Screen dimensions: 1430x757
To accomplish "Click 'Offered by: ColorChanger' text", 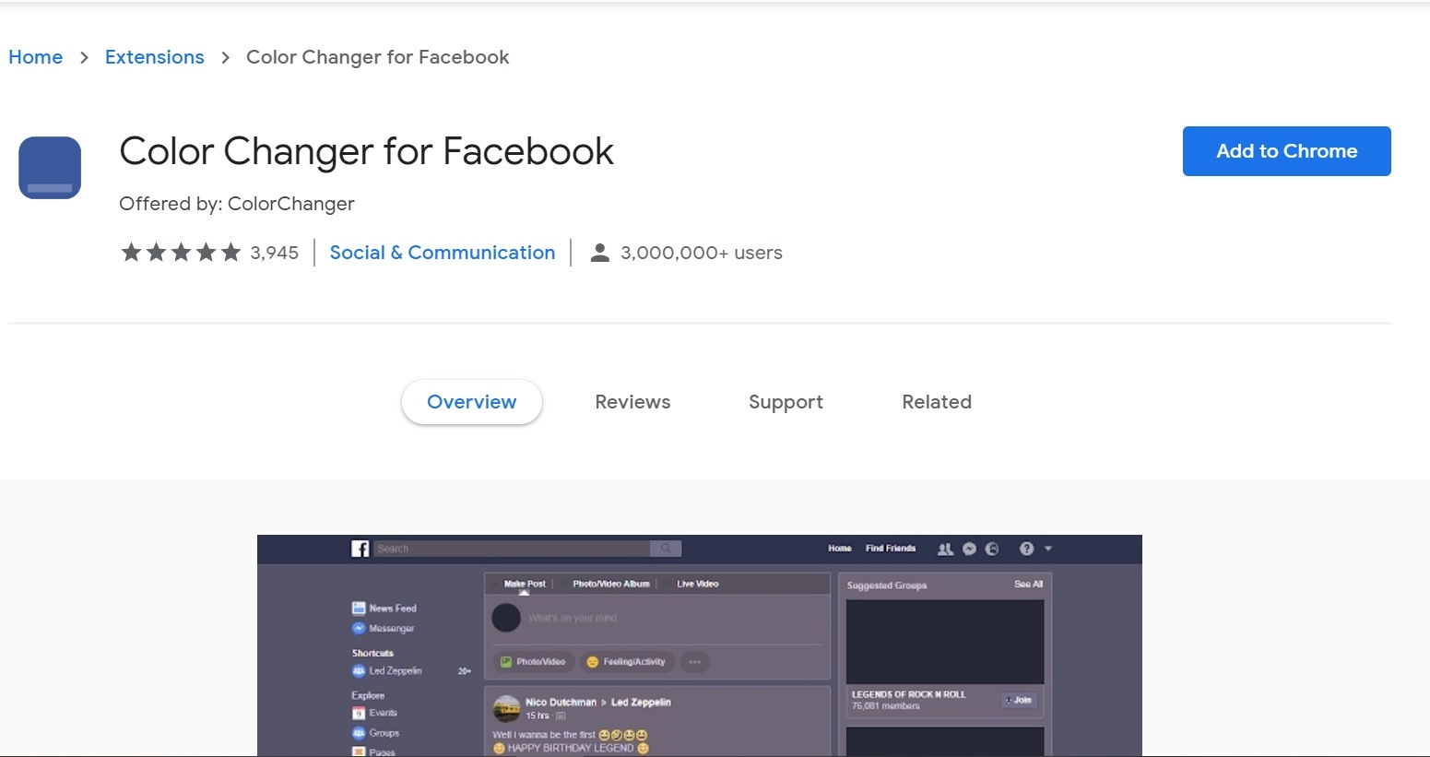I will pos(237,204).
